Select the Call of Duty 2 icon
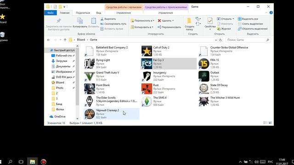 147,51
